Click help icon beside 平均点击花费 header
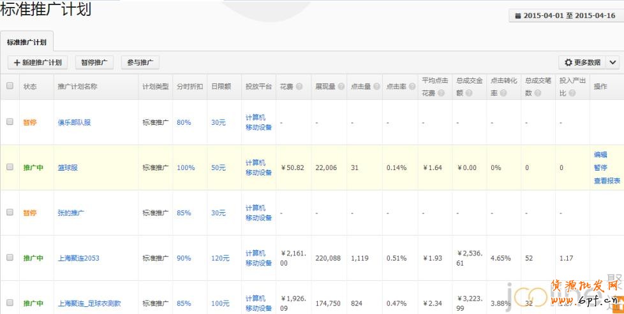This screenshot has height=314, width=624. click(441, 93)
